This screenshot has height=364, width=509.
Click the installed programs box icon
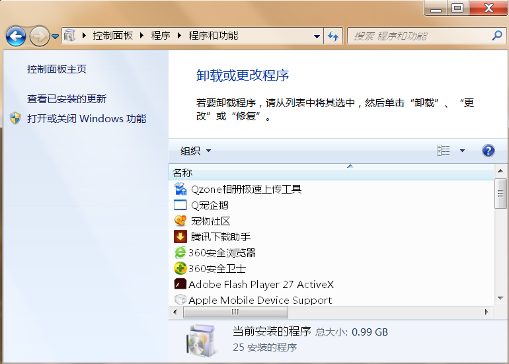tap(201, 341)
